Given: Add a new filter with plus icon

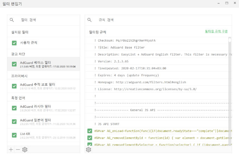Looking at the screenshot, I should [11, 150].
